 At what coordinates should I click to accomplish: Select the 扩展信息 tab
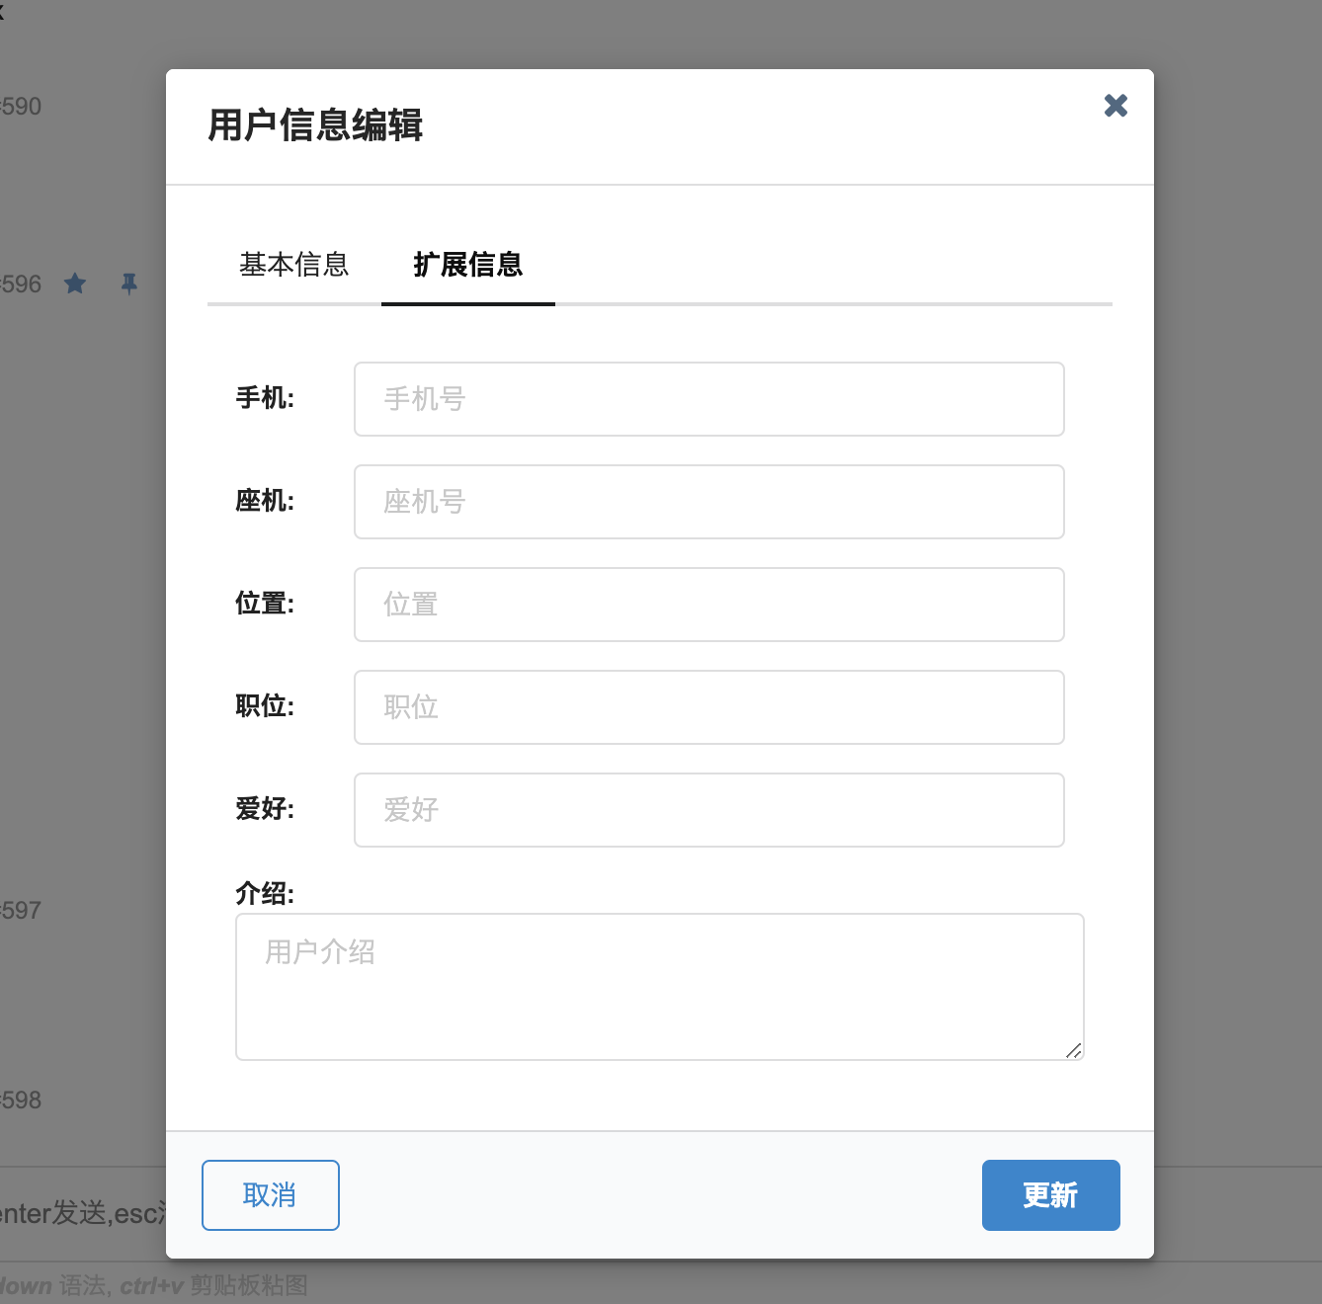click(468, 264)
